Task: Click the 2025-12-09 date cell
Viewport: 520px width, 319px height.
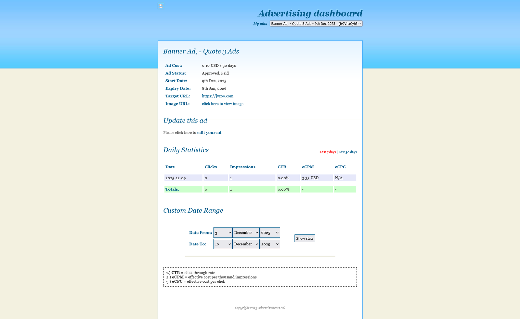Action: point(175,178)
